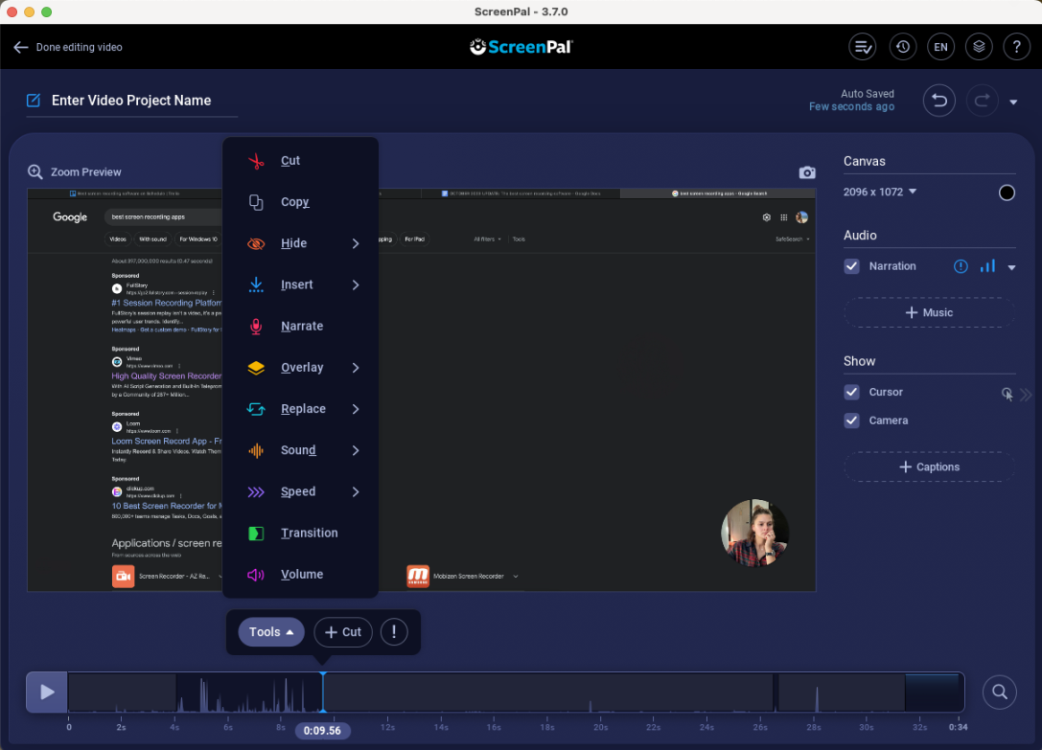Image resolution: width=1042 pixels, height=750 pixels.
Task: Open the Volume tool
Action: [x=301, y=574]
